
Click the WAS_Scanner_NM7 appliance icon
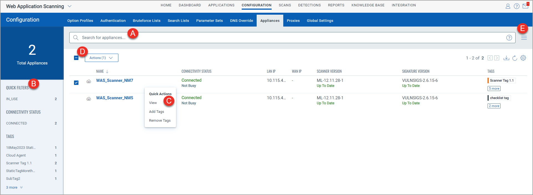pos(89,81)
